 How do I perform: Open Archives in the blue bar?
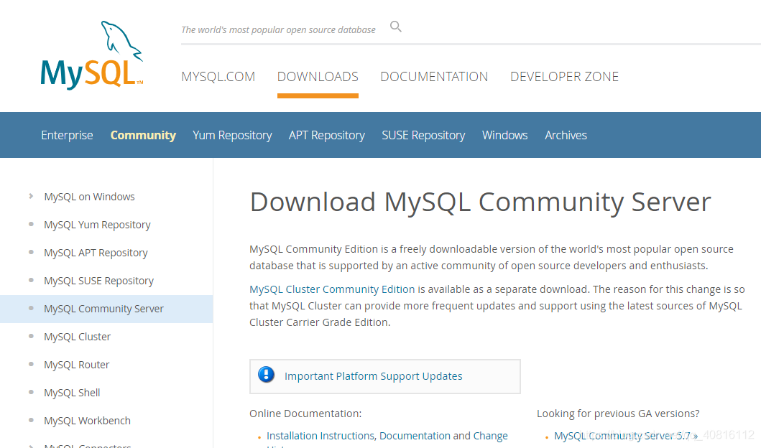pos(566,135)
